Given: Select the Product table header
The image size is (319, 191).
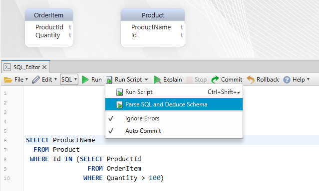Looking at the screenshot, I should point(153,15).
